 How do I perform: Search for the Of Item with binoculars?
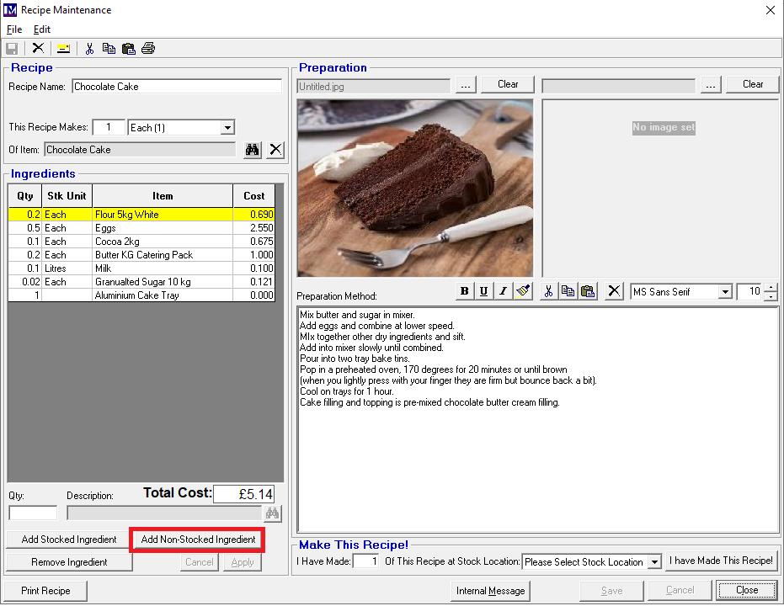point(252,150)
